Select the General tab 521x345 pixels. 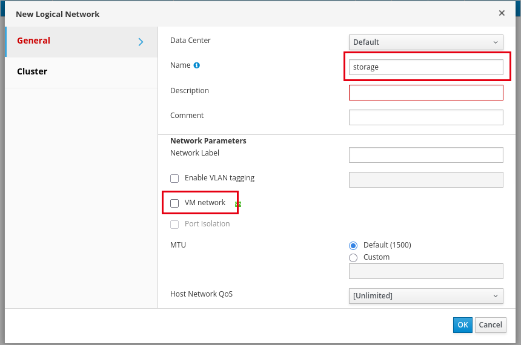[x=81, y=42]
